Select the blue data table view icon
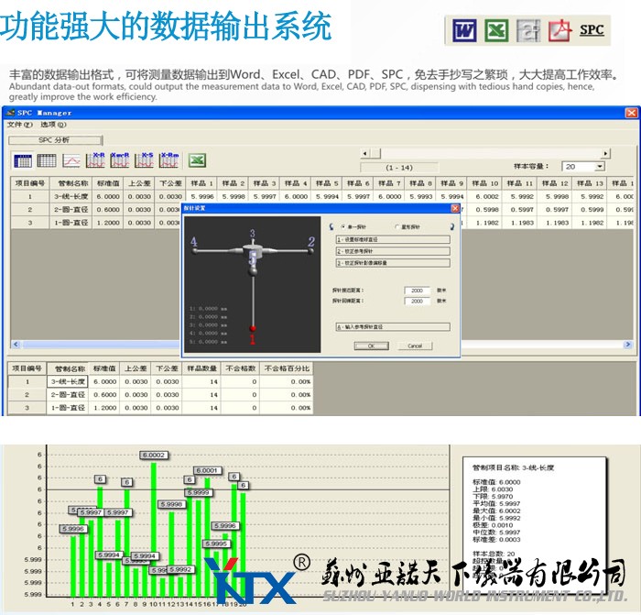641x615 pixels. [23, 160]
